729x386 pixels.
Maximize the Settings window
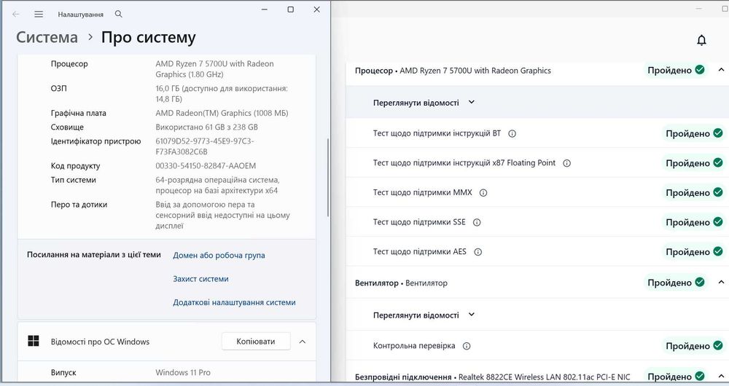tap(291, 9)
